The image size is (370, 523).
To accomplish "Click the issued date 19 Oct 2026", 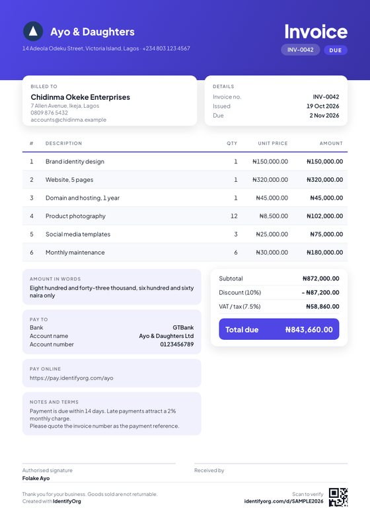I will click(x=322, y=106).
